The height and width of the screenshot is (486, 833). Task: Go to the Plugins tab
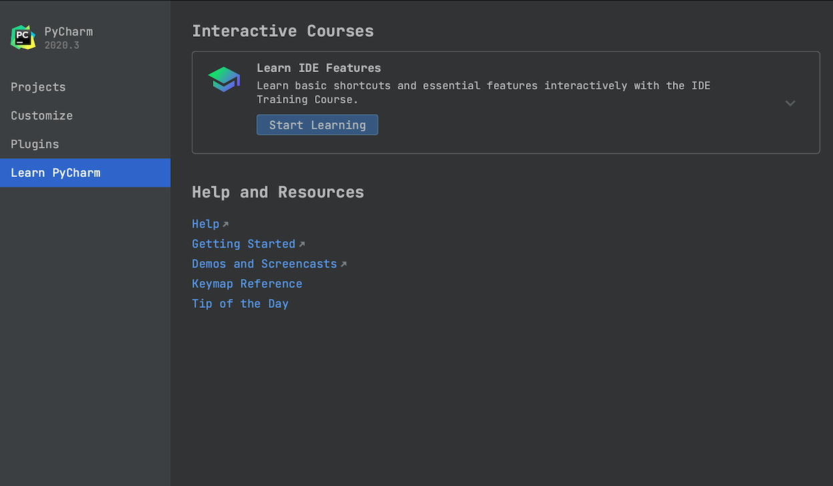pos(35,144)
